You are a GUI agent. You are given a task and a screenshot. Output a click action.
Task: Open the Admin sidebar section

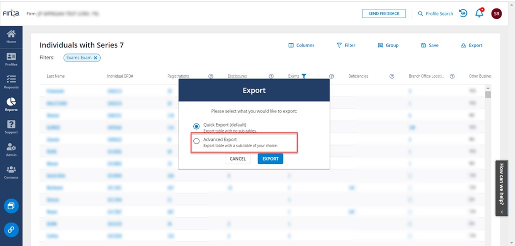click(11, 149)
